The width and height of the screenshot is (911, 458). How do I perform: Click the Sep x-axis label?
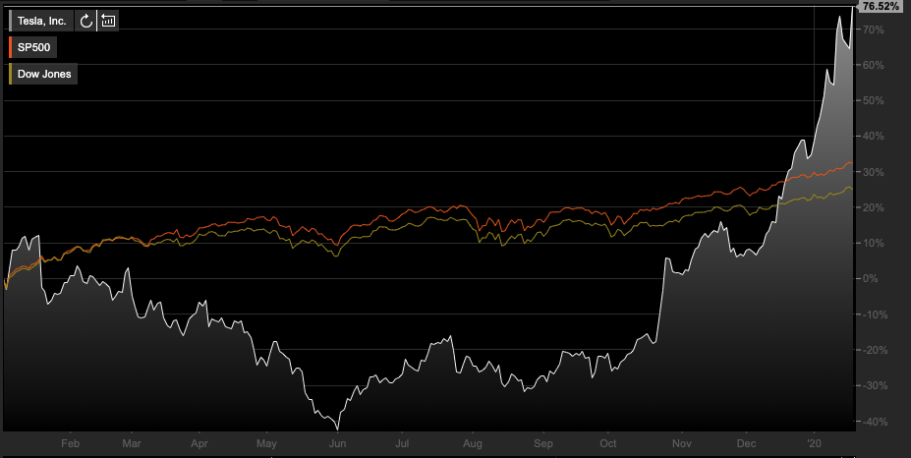point(543,443)
